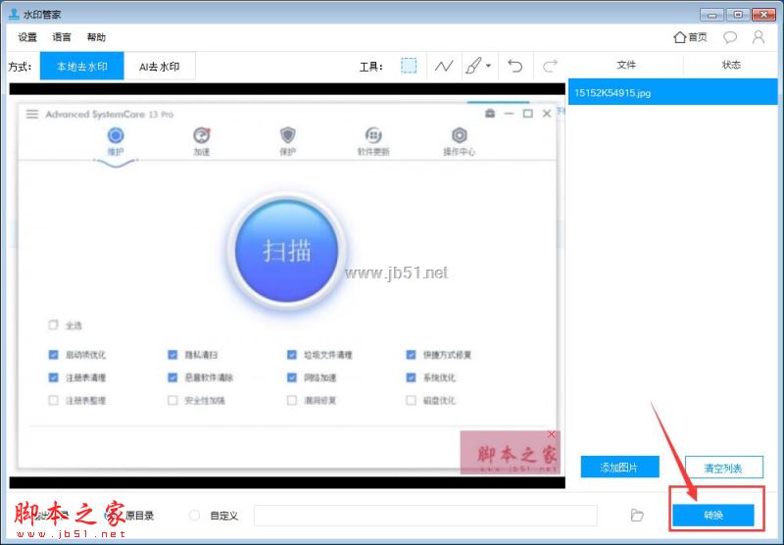Open the feedback chat bubble icon
This screenshot has height=545, width=784.
pos(730,37)
